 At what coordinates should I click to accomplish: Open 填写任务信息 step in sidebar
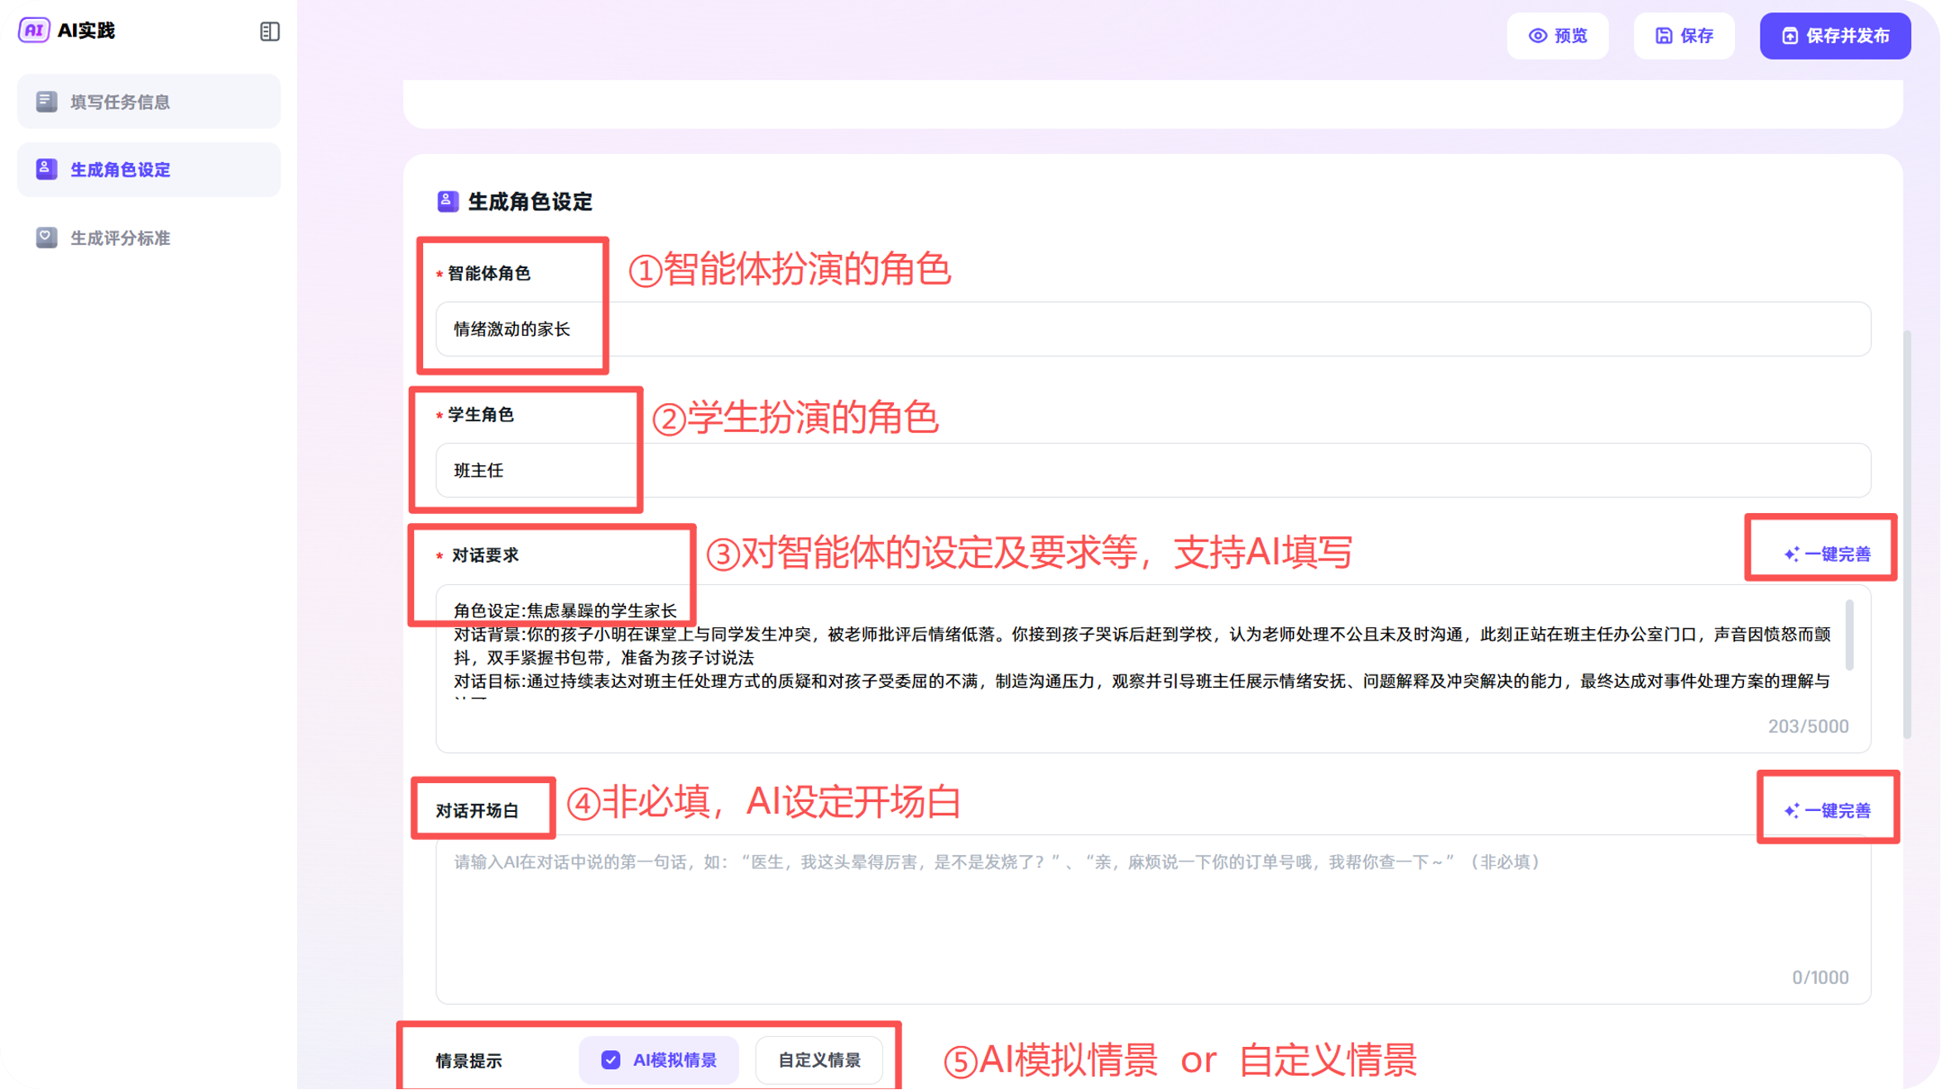(149, 102)
